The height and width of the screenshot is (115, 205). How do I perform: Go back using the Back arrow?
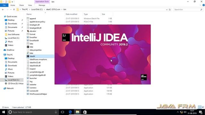click(3, 10)
